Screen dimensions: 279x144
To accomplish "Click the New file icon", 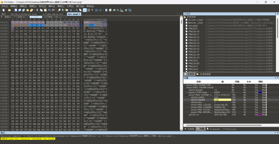I will point(2,10).
